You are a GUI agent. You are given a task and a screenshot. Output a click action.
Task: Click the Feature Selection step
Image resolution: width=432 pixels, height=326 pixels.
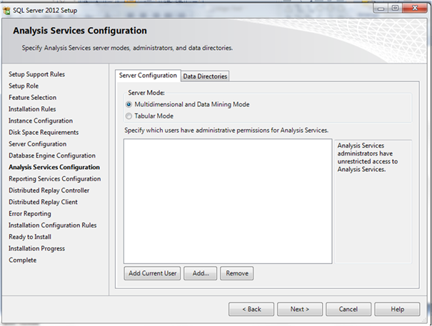tap(33, 98)
